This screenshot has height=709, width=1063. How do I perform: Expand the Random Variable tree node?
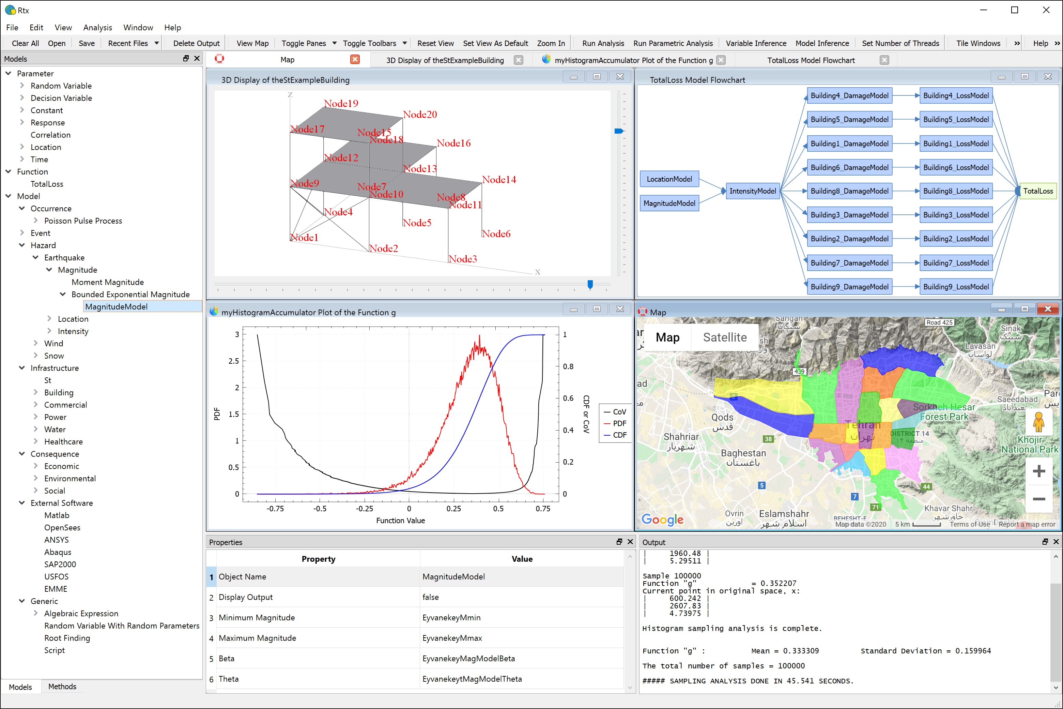click(22, 86)
